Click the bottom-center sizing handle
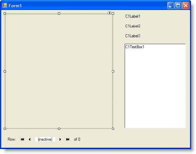 tap(59, 129)
